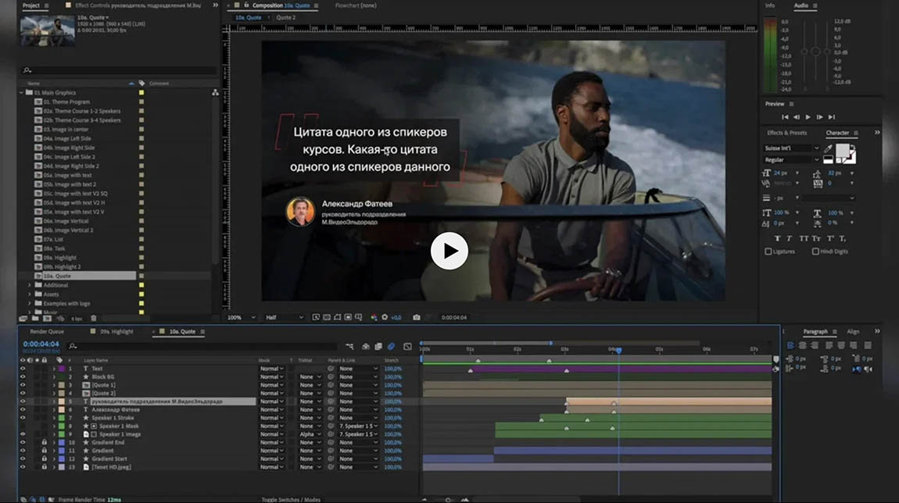Image resolution: width=899 pixels, height=503 pixels.
Task: Apply Faux Bold in Character panel
Action: 778,238
